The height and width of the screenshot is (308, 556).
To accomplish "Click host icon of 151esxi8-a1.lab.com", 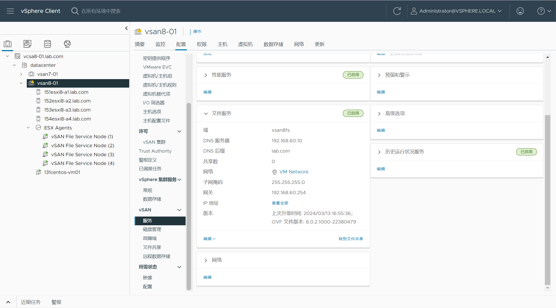I will pyautogui.click(x=38, y=92).
